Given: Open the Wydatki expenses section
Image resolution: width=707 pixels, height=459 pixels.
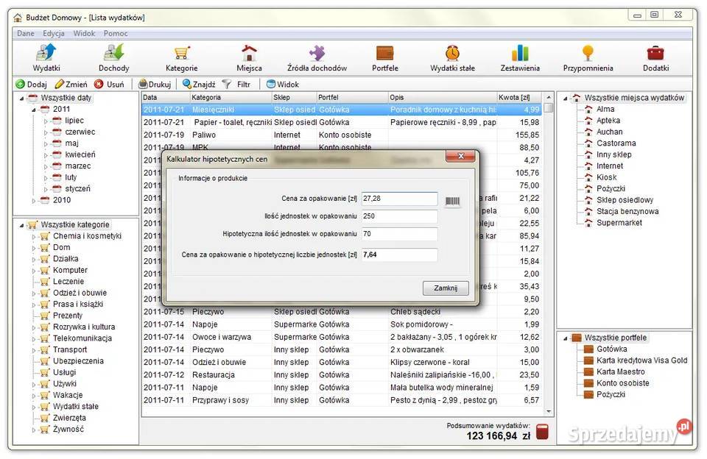Looking at the screenshot, I should pos(46,58).
